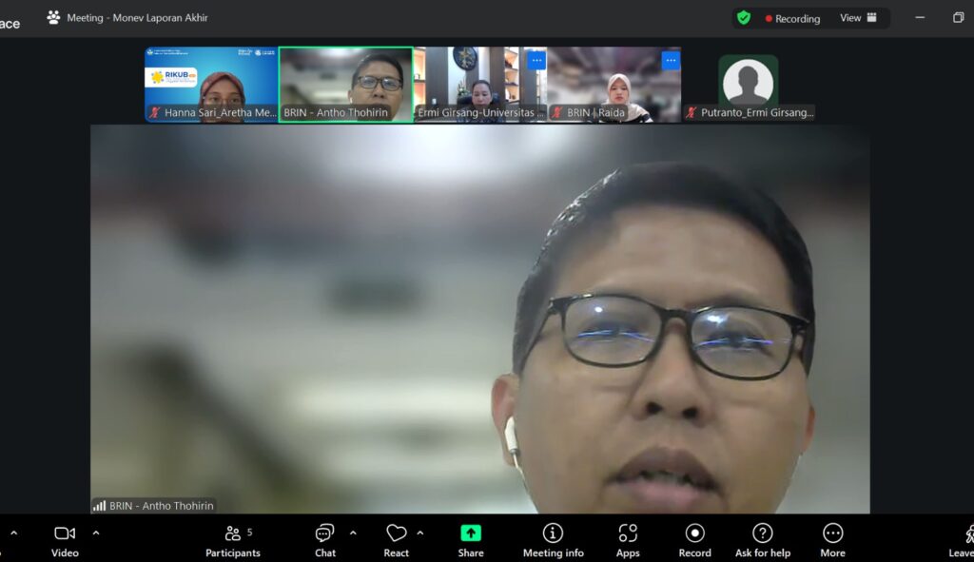The height and width of the screenshot is (562, 974).
Task: Toggle meeting recording with Record button
Action: (x=694, y=540)
